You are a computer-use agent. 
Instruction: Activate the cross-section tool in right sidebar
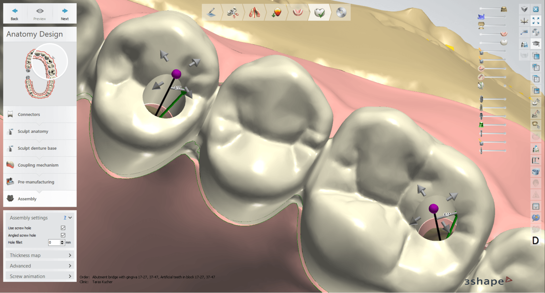tap(524, 21)
